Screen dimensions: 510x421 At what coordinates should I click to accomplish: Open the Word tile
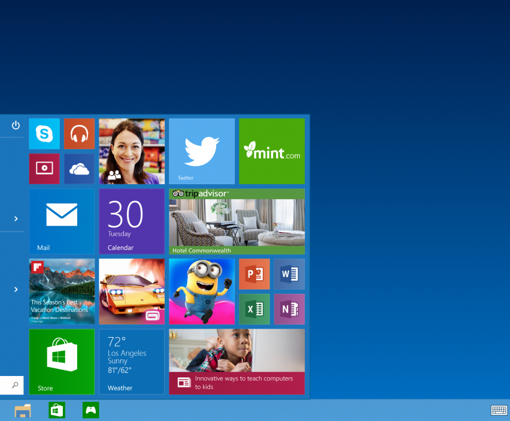point(289,274)
